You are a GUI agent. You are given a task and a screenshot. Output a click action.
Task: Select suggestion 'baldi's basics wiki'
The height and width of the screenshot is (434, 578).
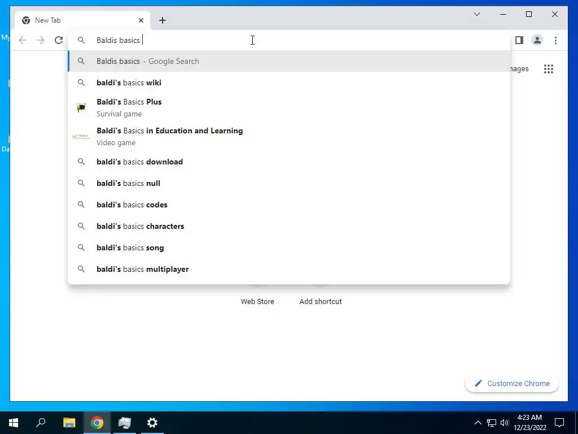[290, 83]
